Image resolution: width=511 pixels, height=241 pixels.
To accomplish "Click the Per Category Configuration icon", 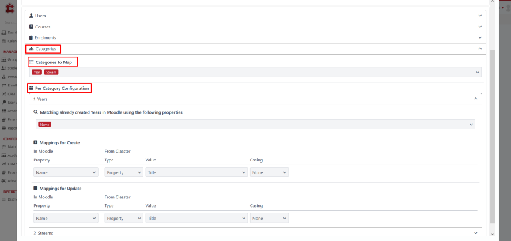I will click(32, 88).
